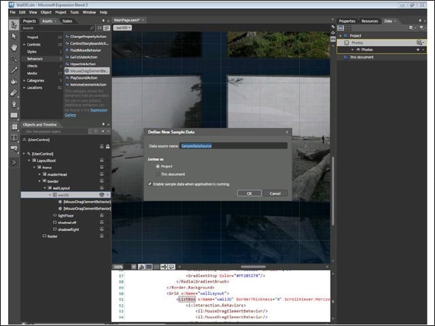This screenshot has height=326, width=435.
Task: Select the Pen tool
Action: tap(14, 104)
